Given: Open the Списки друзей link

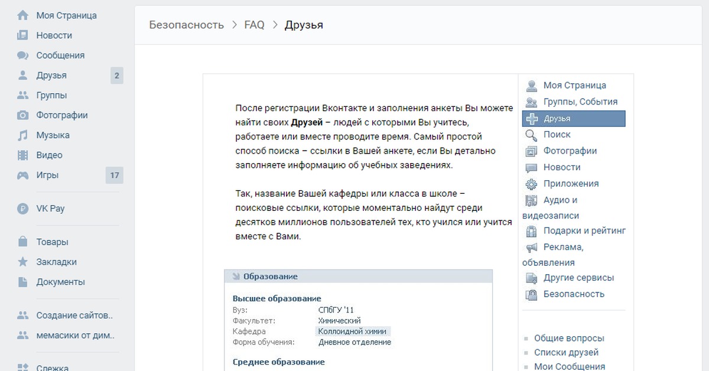Looking at the screenshot, I should tap(566, 353).
